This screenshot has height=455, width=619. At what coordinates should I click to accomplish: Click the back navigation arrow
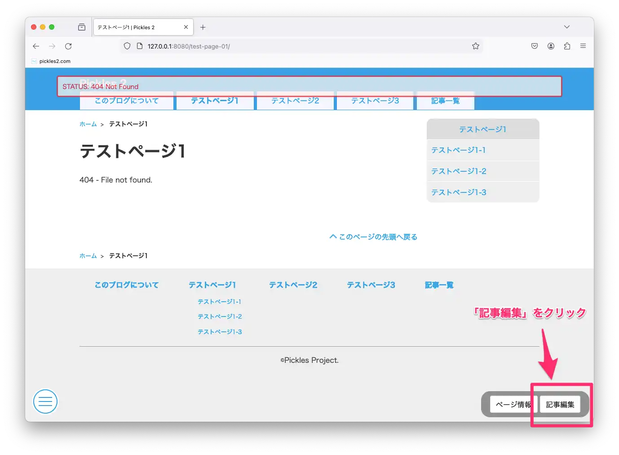click(x=36, y=46)
